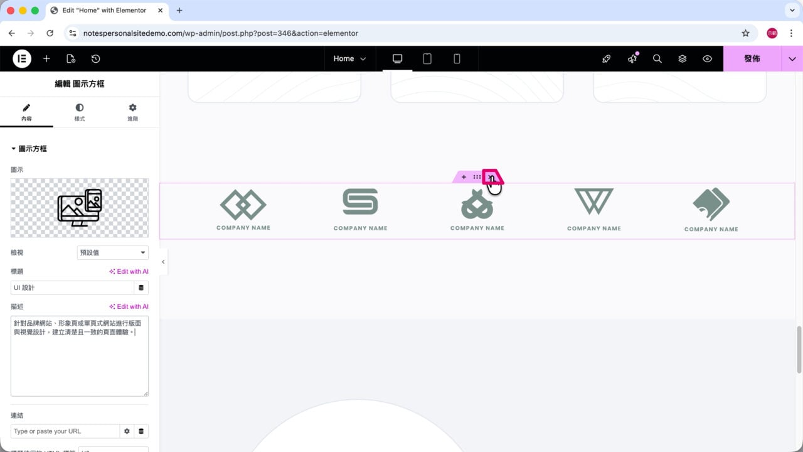Open the revision history clock icon
803x452 pixels.
(95, 58)
